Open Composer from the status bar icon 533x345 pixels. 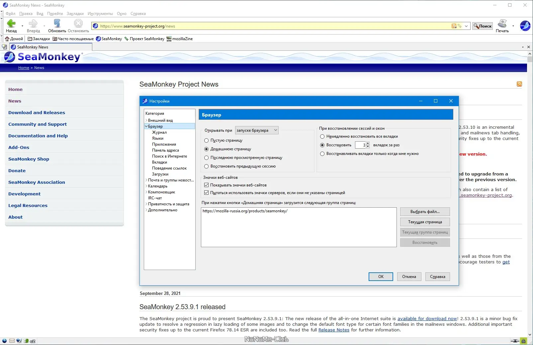19,341
